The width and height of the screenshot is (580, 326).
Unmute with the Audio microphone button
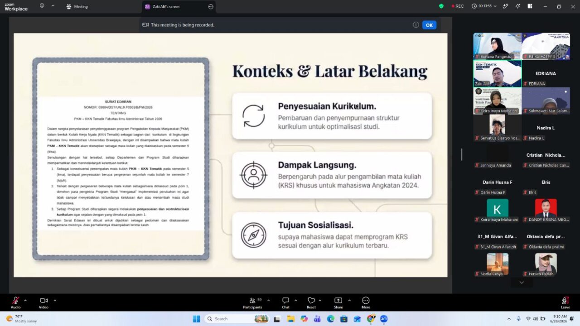15,302
